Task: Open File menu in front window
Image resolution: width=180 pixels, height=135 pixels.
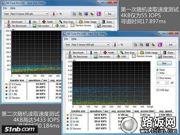Action: tap(66, 39)
